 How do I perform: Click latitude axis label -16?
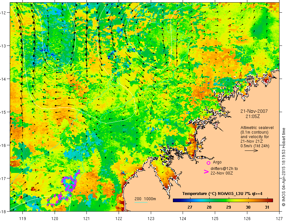click(4, 145)
